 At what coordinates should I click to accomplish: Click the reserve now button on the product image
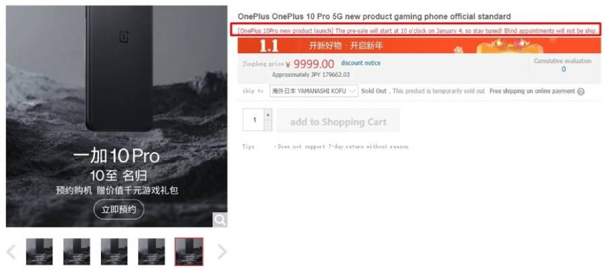[x=119, y=210]
